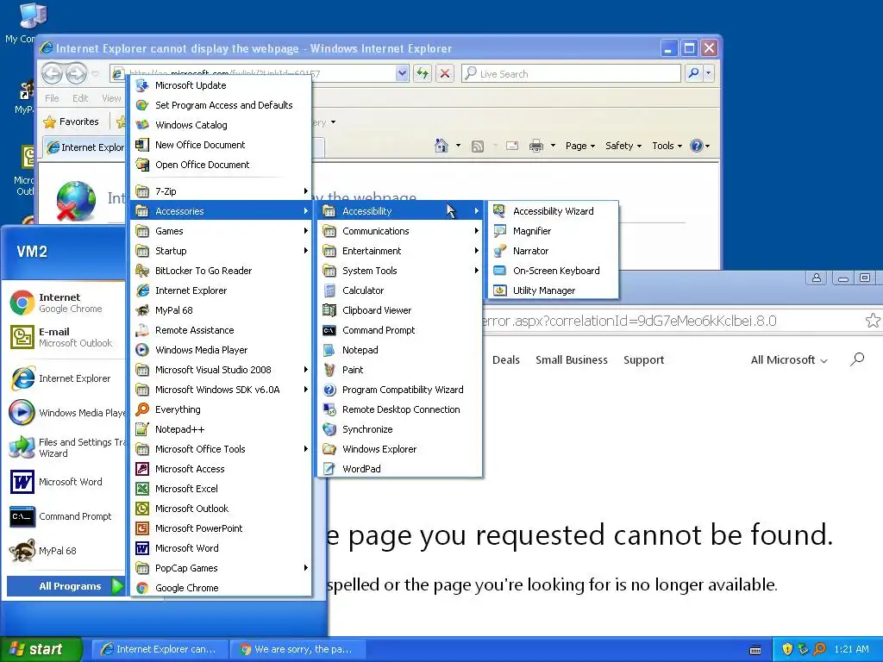This screenshot has height=662, width=883.
Task: Click Microsoft Outlook icon in All Programs
Action: tap(142, 509)
